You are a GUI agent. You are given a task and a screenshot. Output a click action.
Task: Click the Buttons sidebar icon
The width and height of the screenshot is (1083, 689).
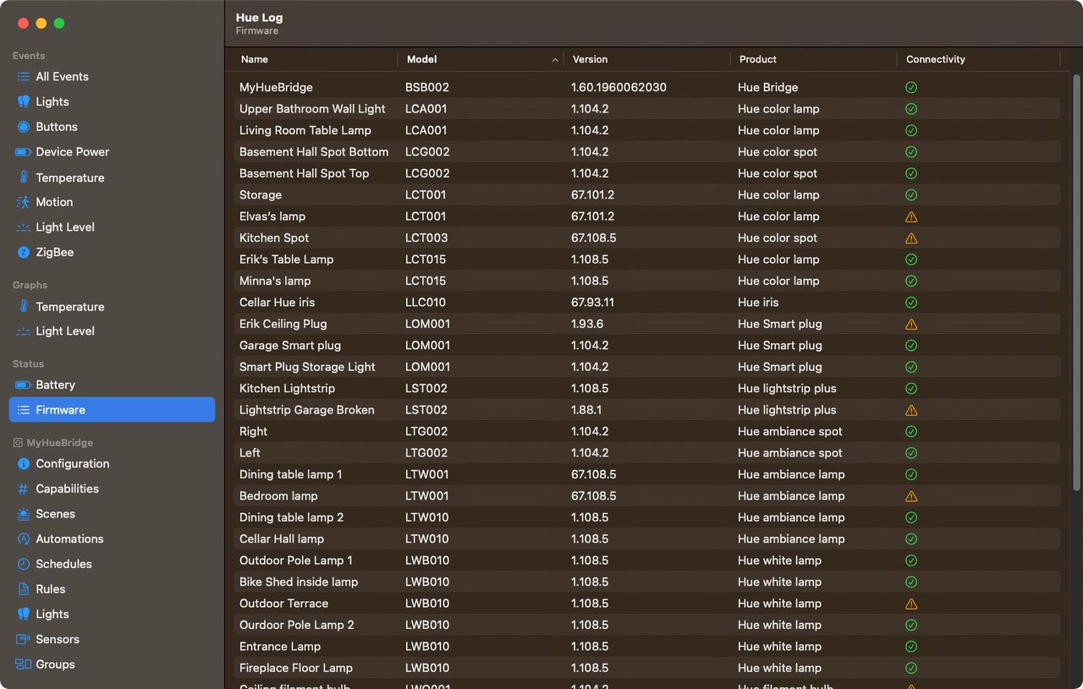point(24,127)
